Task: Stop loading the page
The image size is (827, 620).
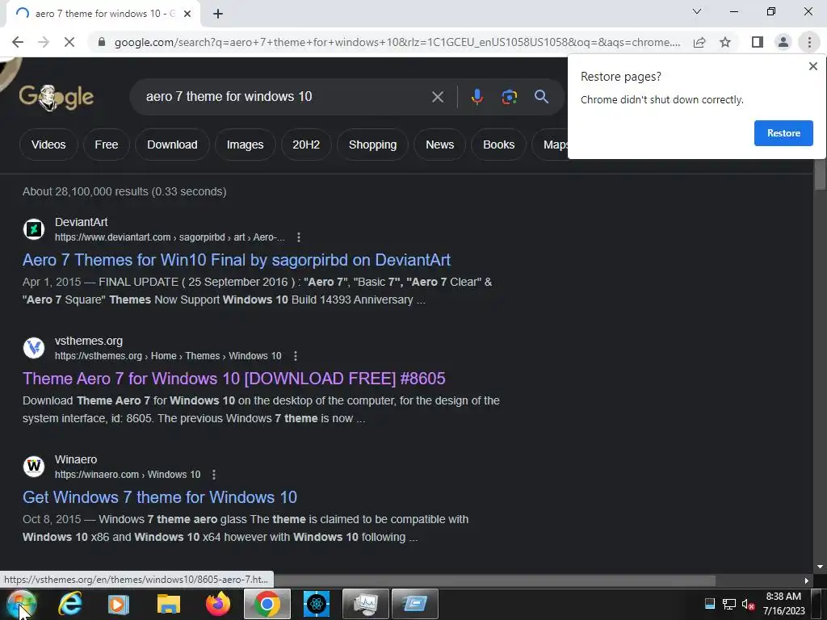Action: click(69, 42)
